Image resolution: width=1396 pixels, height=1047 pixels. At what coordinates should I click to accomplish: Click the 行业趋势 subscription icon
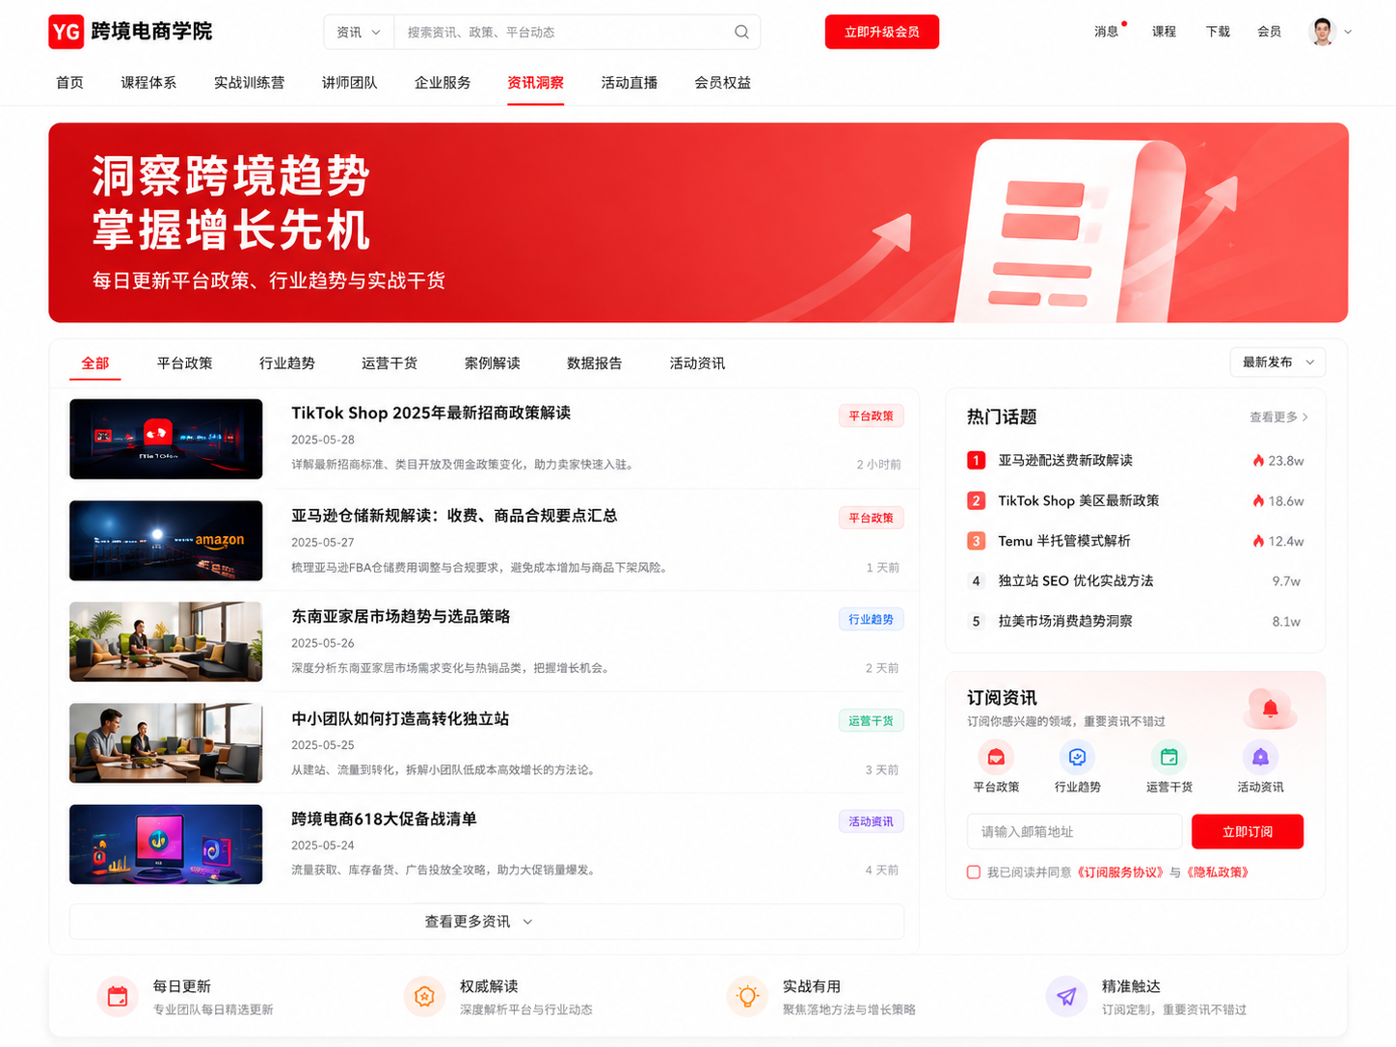[x=1077, y=757]
